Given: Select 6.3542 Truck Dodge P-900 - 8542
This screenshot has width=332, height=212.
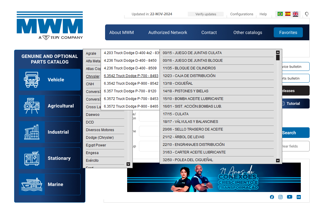Looking at the screenshot, I should [x=131, y=84].
